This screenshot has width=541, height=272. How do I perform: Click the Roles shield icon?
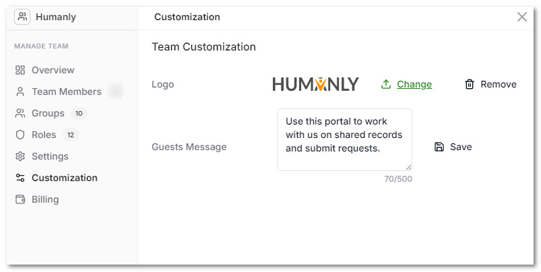[x=20, y=135]
